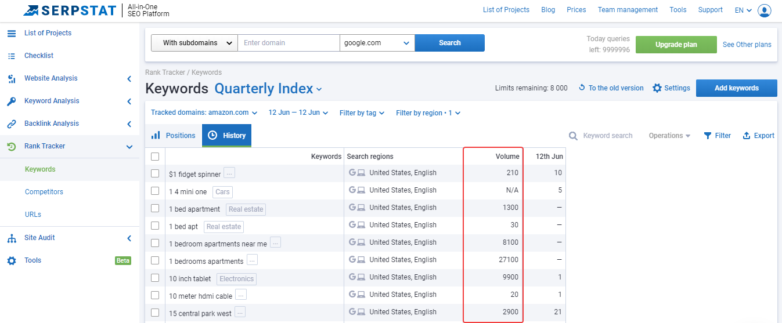The image size is (782, 323).
Task: Open the google.com search engine dropdown
Action: click(377, 43)
